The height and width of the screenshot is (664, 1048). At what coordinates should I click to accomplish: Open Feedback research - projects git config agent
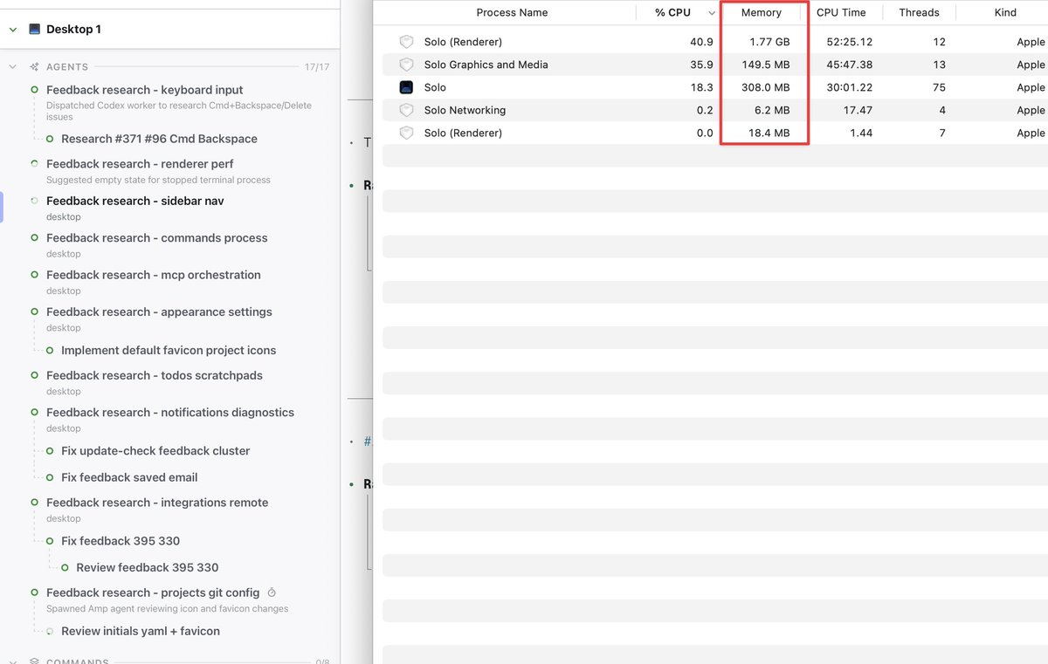click(153, 592)
